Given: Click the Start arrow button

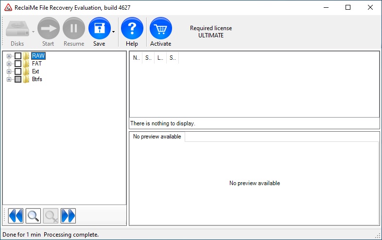Looking at the screenshot, I should 48,28.
